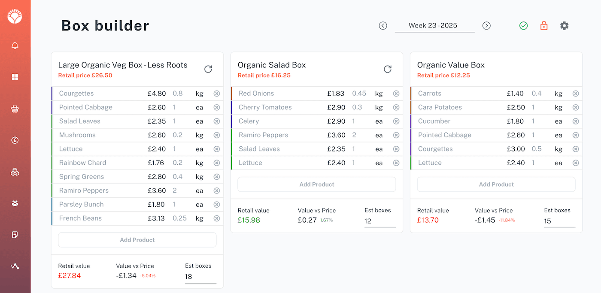Click Add Product in Organic Value Box
601x293 pixels.
coord(496,184)
